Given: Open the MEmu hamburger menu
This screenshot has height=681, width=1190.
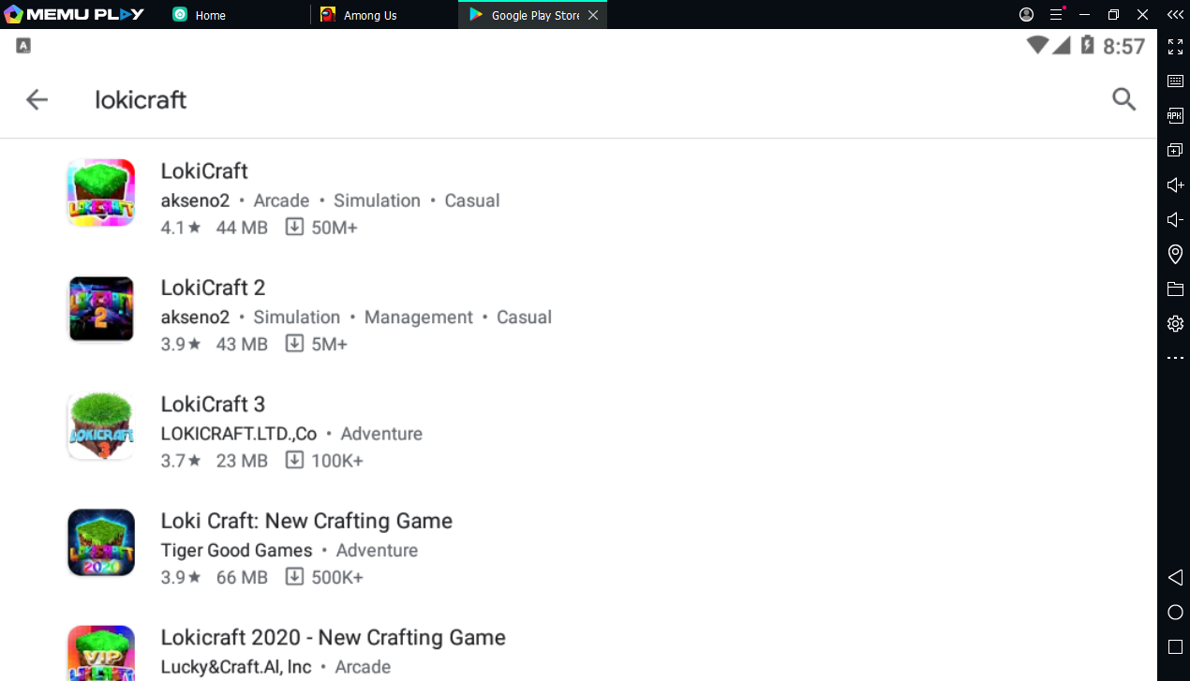Looking at the screenshot, I should coord(1056,14).
